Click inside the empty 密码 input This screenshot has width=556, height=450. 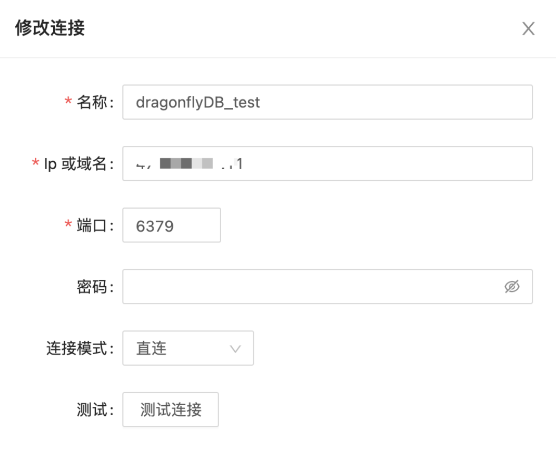pos(311,287)
